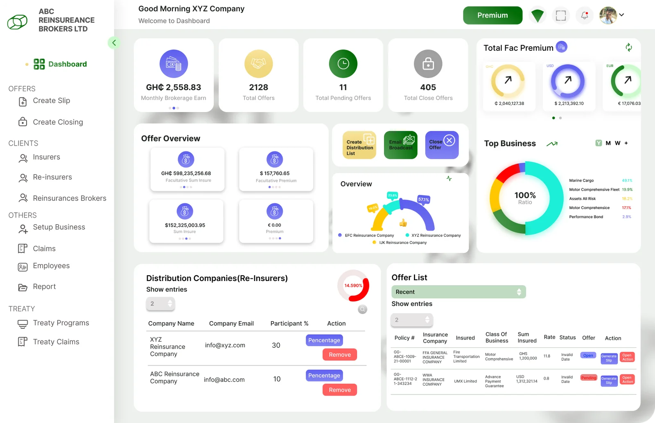Screen dimensions: 655x423
Task: Open Treaty Claims
Action: [48, 342]
